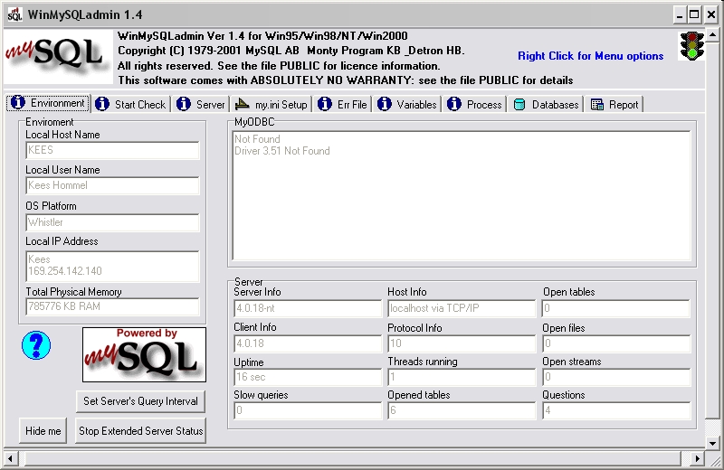Click the Server Info field
Screen dimensions: 724x470
pyautogui.click(x=308, y=308)
